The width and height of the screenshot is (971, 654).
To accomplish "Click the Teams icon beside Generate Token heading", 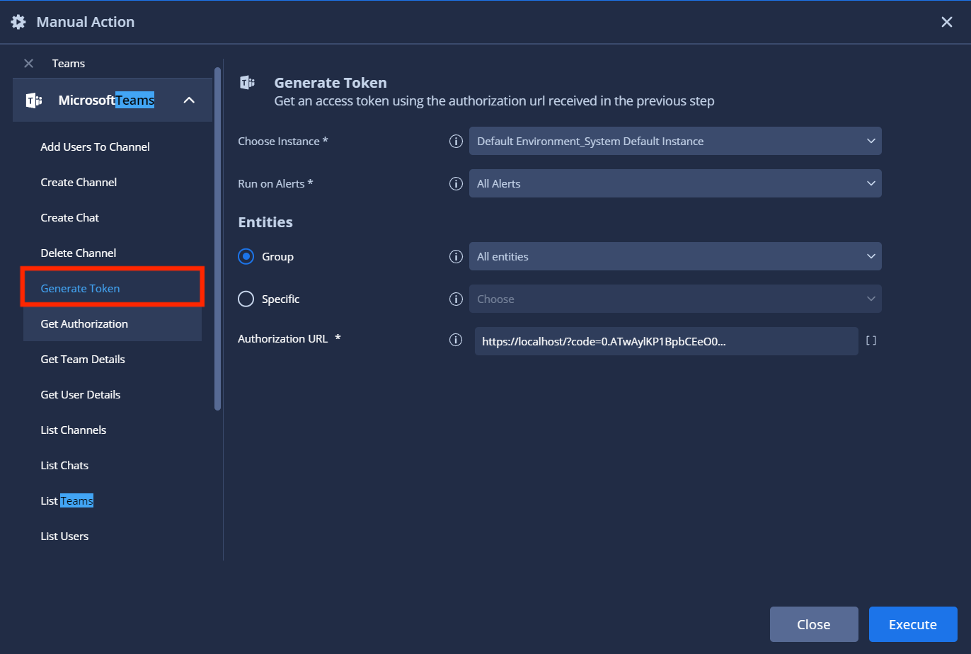I will (246, 82).
